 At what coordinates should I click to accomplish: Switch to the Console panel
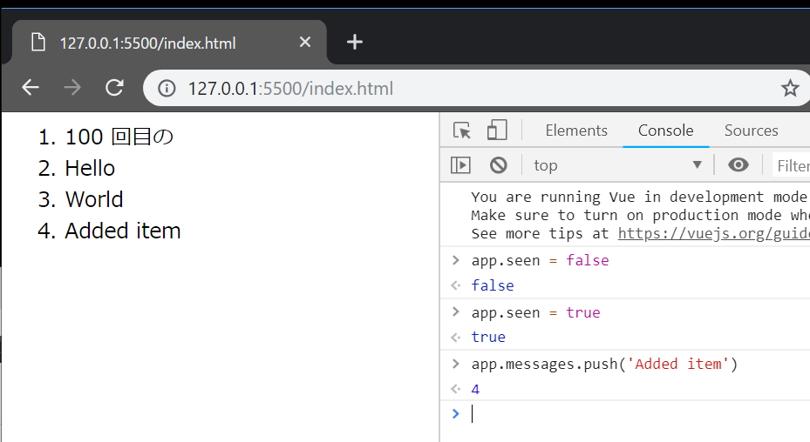pos(665,131)
